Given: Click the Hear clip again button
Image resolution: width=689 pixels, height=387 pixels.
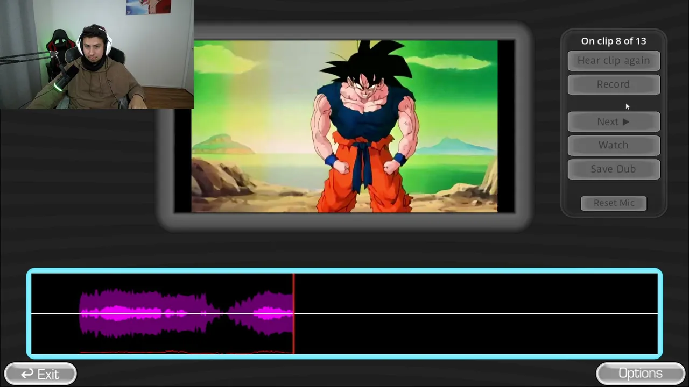Looking at the screenshot, I should pyautogui.click(x=614, y=61).
